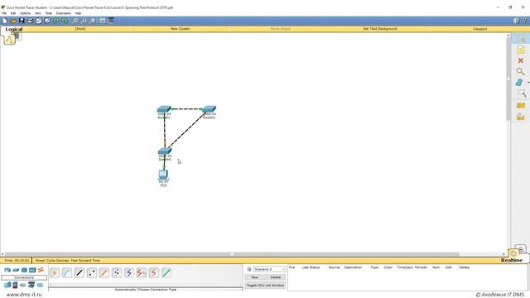Click Switch2 on the workspace

point(209,109)
